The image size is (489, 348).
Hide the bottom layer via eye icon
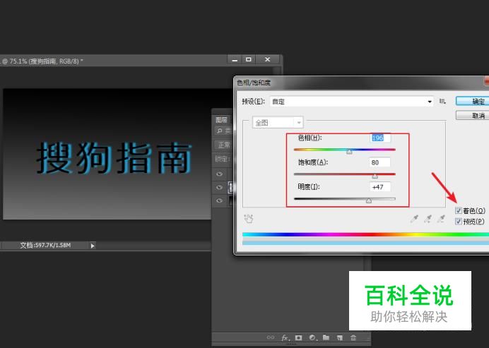coord(220,200)
